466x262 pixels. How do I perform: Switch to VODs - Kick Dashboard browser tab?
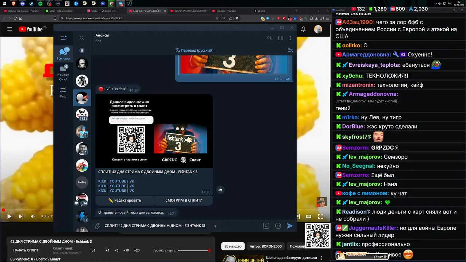point(63,11)
